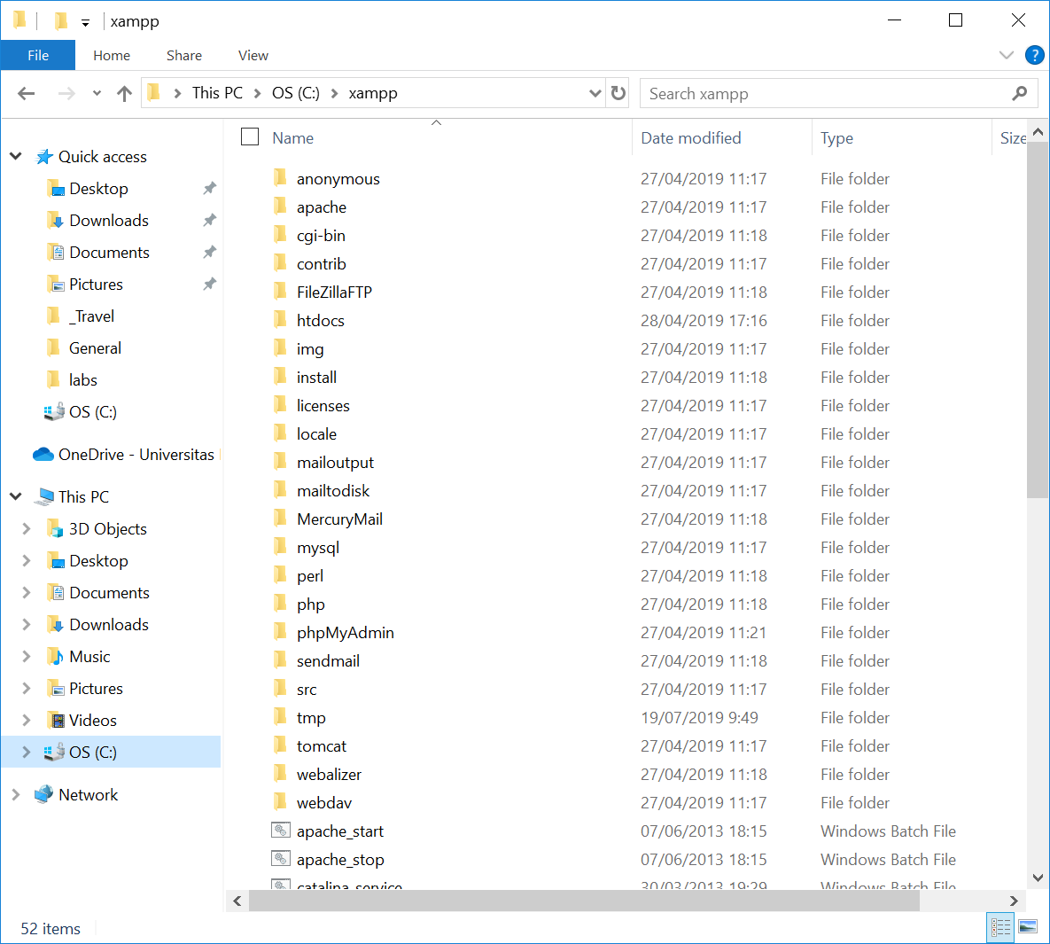Expand OS (C:) node under This PC
Image resolution: width=1050 pixels, height=944 pixels.
[x=26, y=753]
